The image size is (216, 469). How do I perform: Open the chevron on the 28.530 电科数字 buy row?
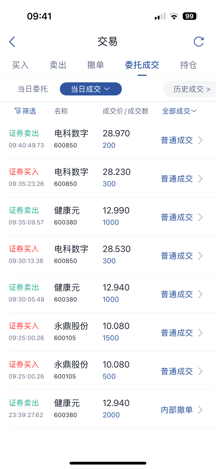200,255
